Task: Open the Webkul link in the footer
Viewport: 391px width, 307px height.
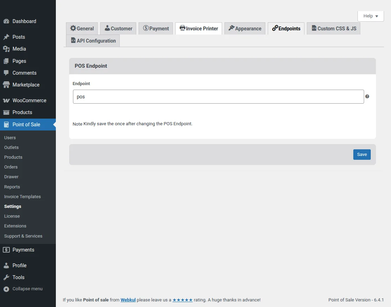Action: click(128, 300)
